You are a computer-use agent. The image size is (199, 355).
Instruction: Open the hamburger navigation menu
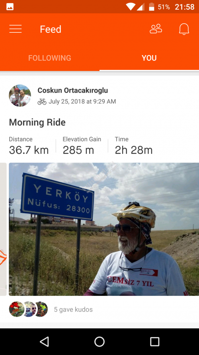pyautogui.click(x=16, y=29)
